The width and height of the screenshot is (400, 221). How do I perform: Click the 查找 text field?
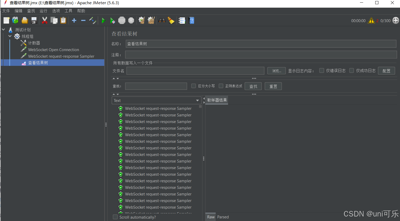pyautogui.click(x=156, y=86)
